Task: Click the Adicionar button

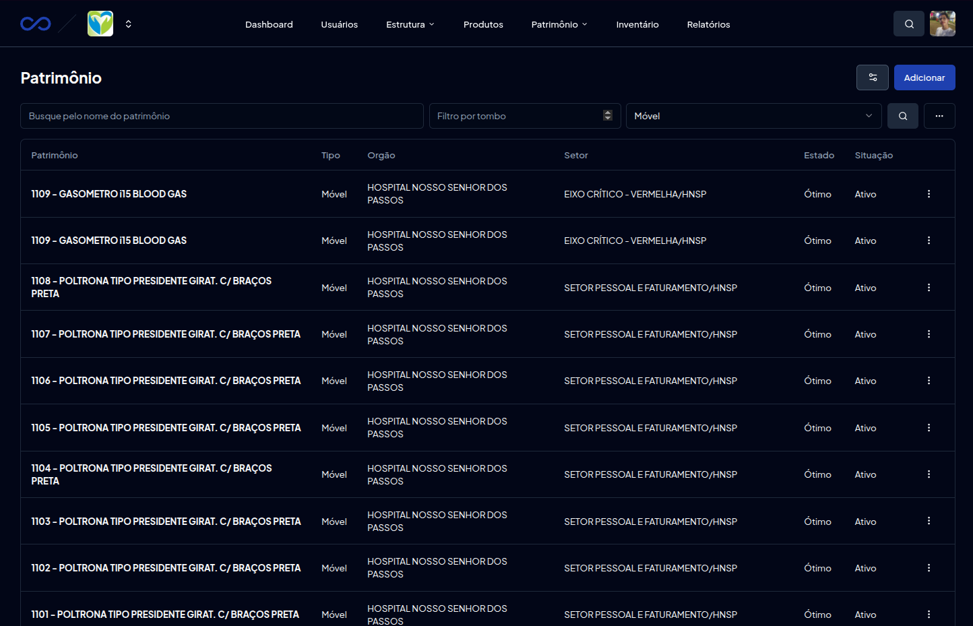Action: pos(924,77)
